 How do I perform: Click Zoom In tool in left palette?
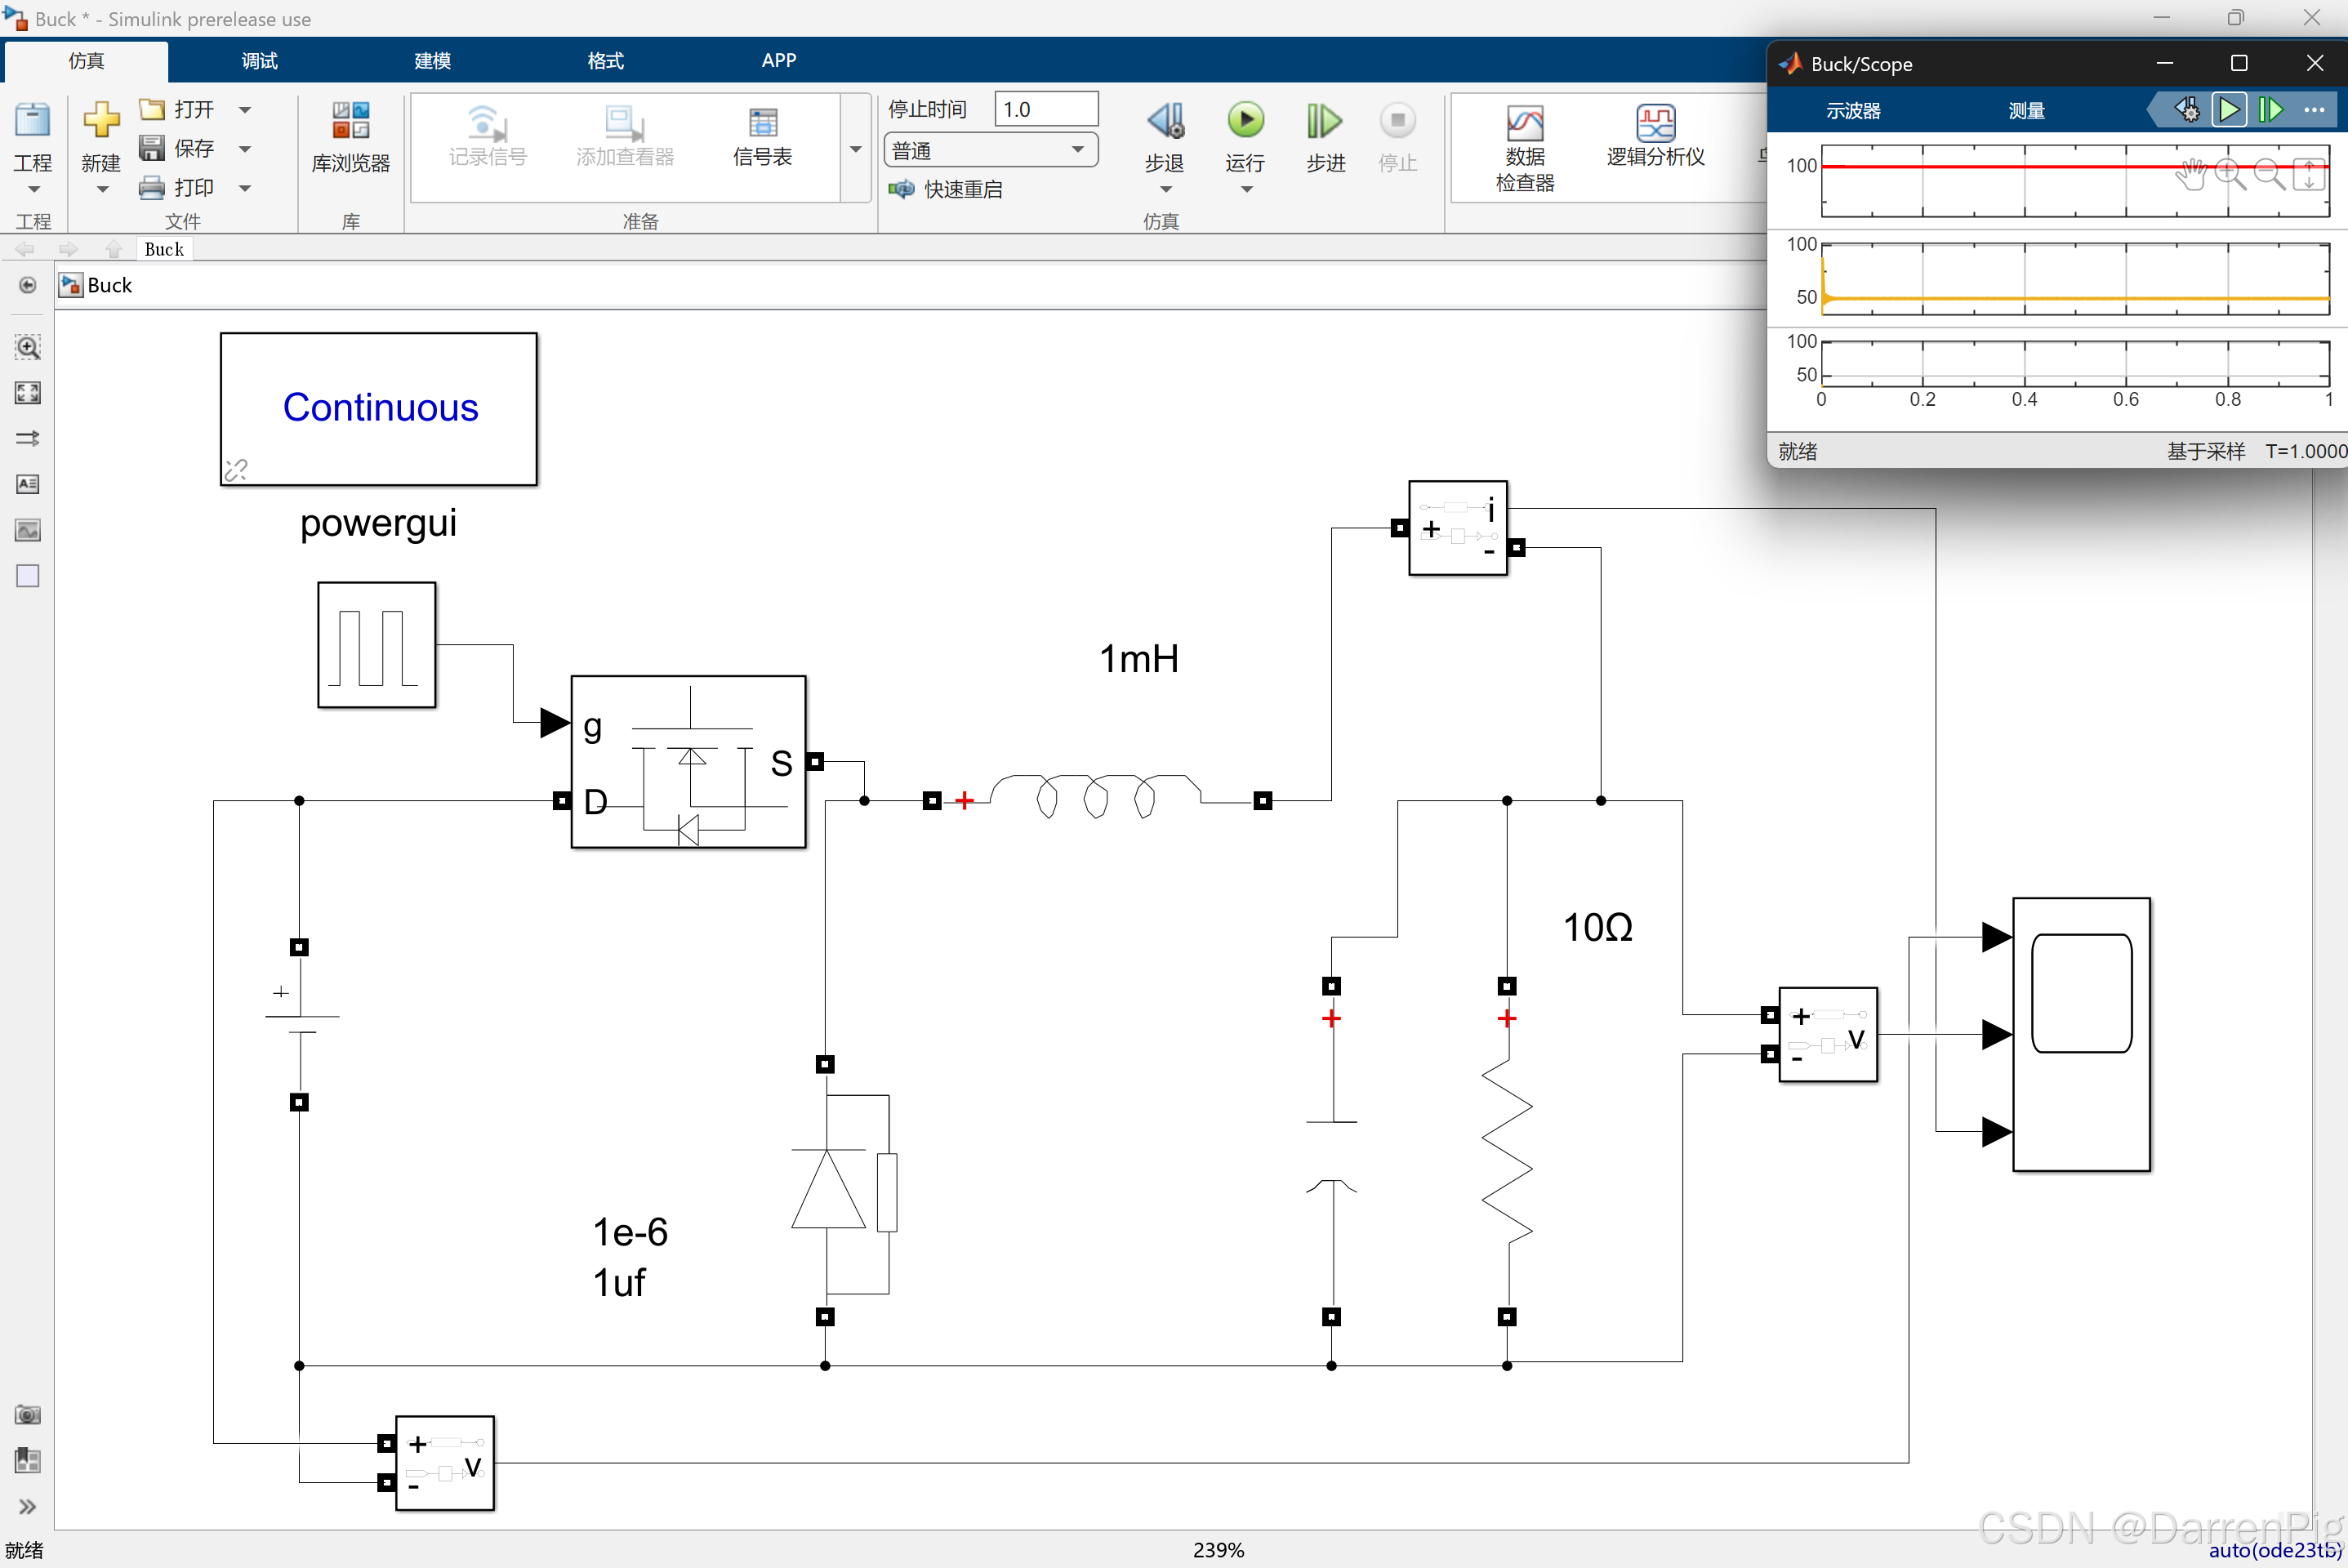(27, 347)
